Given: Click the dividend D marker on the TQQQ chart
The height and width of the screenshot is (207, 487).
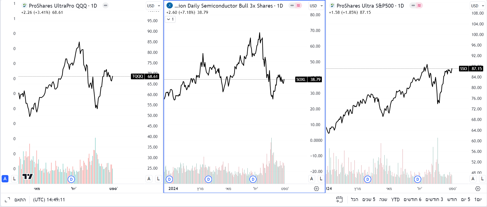Looking at the screenshot, I should tap(71, 179).
